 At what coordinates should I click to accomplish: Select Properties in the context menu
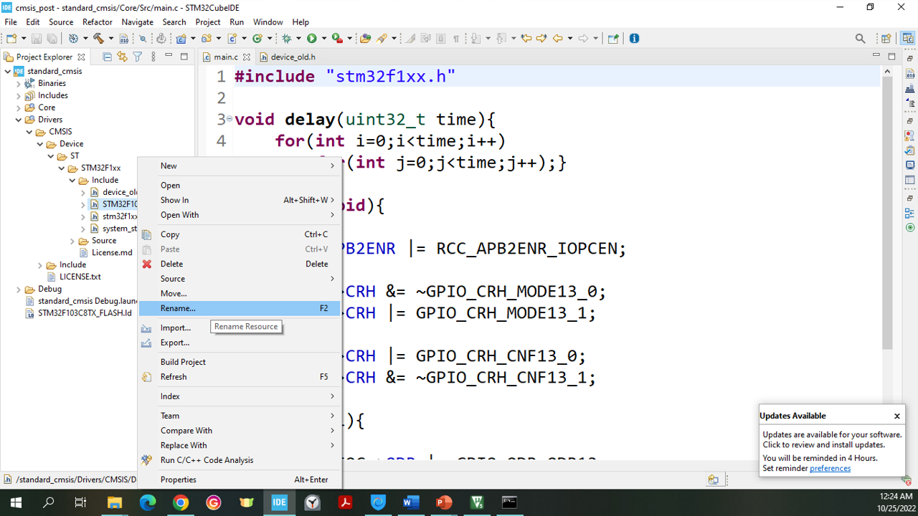pyautogui.click(x=240, y=479)
